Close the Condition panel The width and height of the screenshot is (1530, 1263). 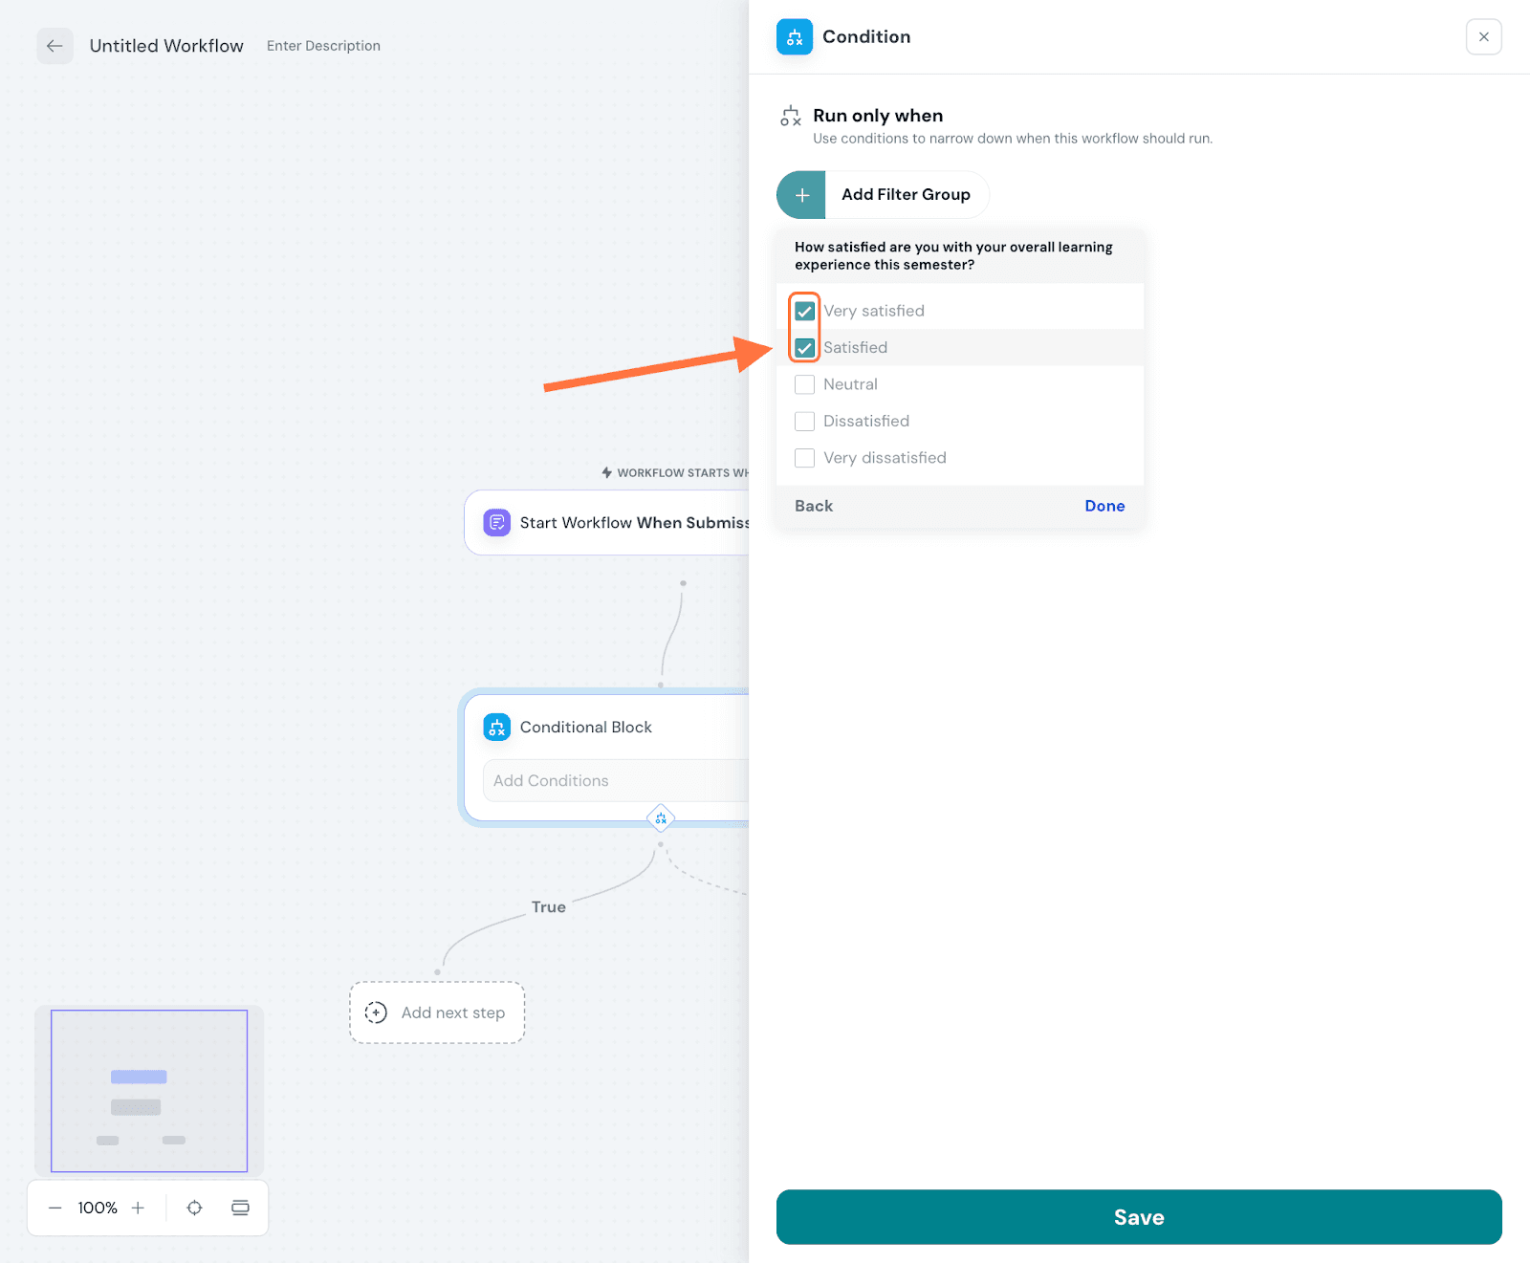1483,37
